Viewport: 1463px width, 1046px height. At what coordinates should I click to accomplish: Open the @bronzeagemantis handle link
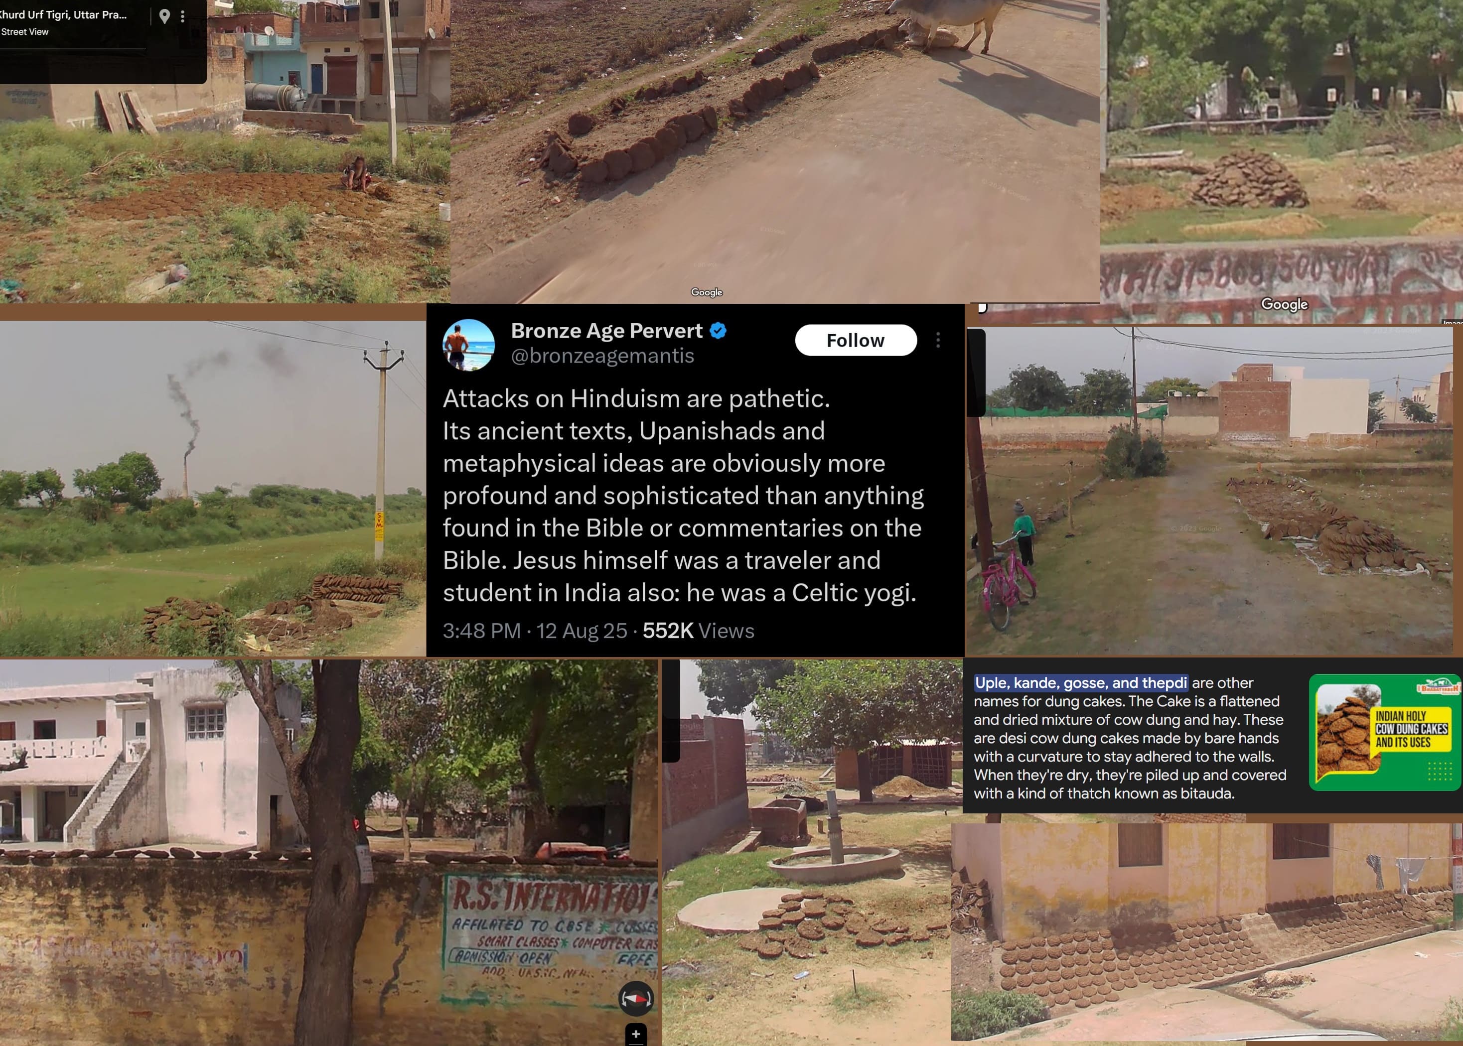pos(602,356)
